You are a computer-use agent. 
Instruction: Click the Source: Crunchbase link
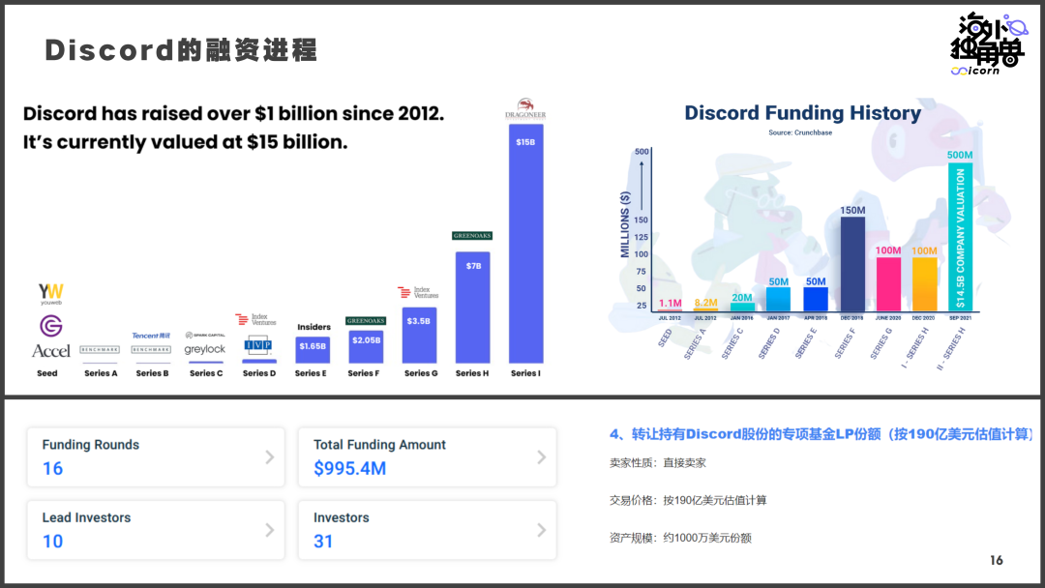pos(801,132)
